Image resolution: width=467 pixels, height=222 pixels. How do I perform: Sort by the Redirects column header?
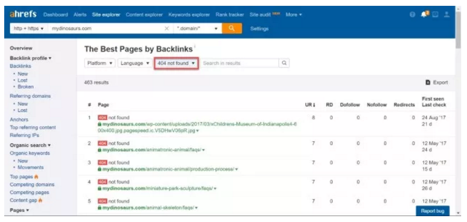tap(404, 105)
